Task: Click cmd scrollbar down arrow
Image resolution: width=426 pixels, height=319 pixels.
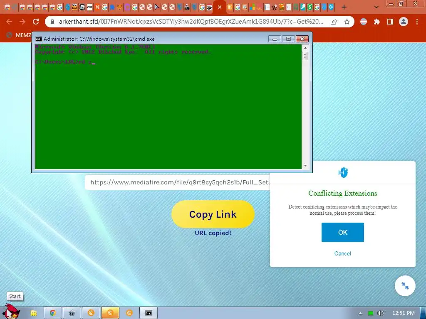Action: click(305, 165)
